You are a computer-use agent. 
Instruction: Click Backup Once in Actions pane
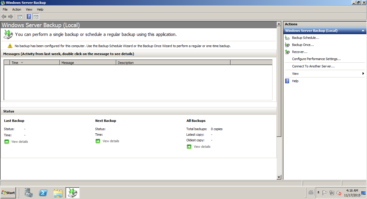coord(303,45)
